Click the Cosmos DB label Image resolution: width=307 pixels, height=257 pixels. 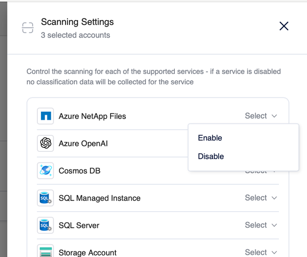pyautogui.click(x=79, y=171)
